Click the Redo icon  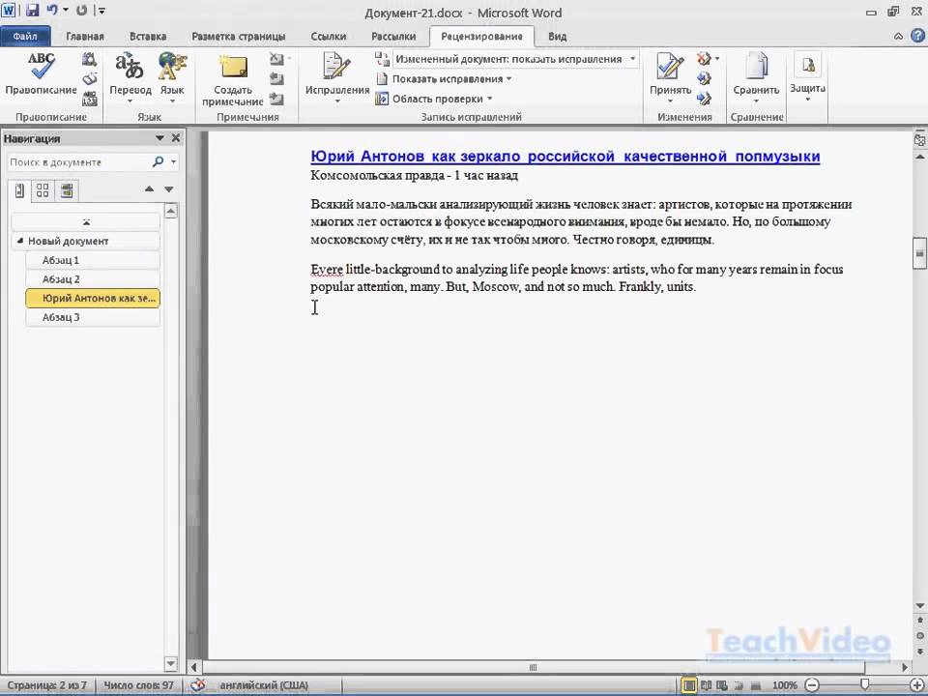click(81, 10)
